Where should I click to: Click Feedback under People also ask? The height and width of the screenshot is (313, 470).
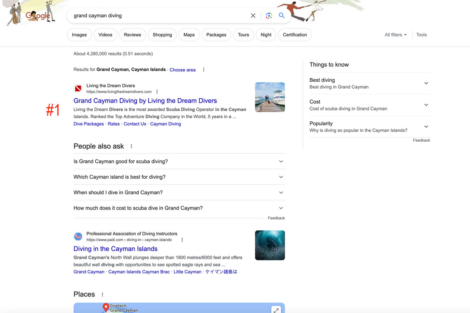click(x=276, y=218)
